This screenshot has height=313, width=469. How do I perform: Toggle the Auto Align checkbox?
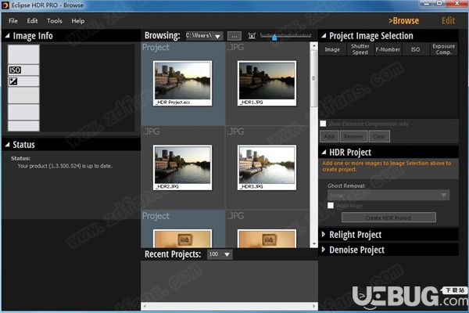pyautogui.click(x=331, y=206)
